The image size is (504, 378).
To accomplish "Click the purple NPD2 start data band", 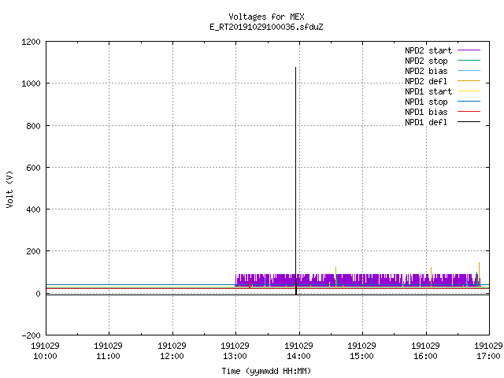I will 357,280.
